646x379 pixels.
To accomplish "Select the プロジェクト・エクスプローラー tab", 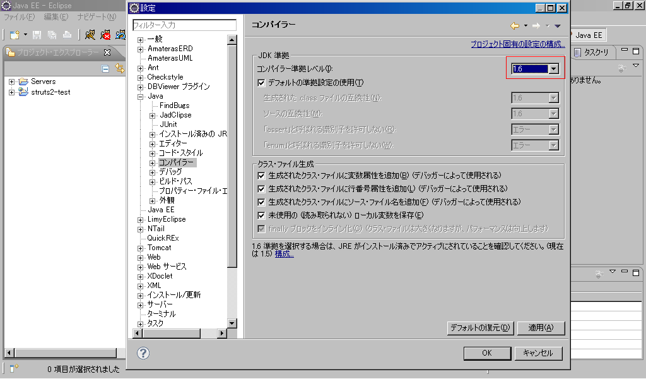I will click(58, 52).
